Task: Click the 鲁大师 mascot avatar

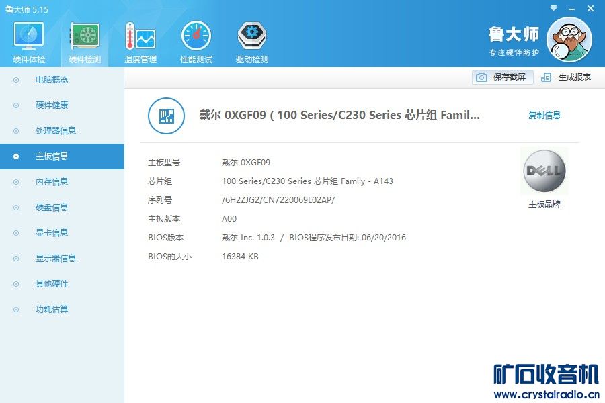Action: pyautogui.click(x=569, y=40)
